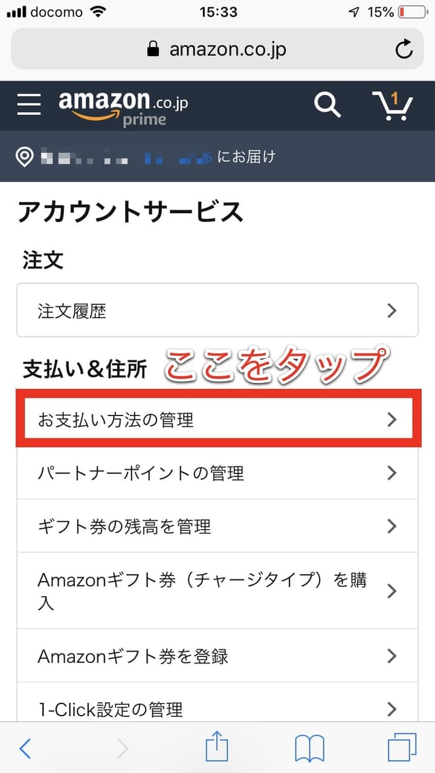Tap the chevron on ギフト券の残高を管理 row
435x773 pixels.
click(x=392, y=526)
